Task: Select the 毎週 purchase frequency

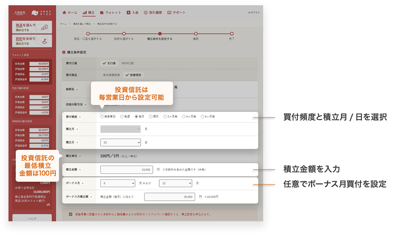Action: tap(122, 117)
